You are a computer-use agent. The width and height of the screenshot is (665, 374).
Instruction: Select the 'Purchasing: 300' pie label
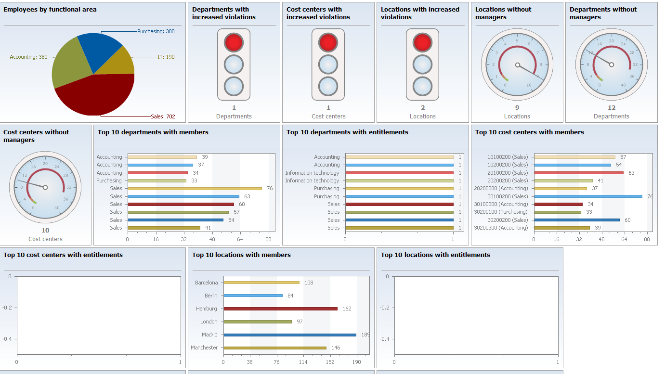pyautogui.click(x=156, y=31)
